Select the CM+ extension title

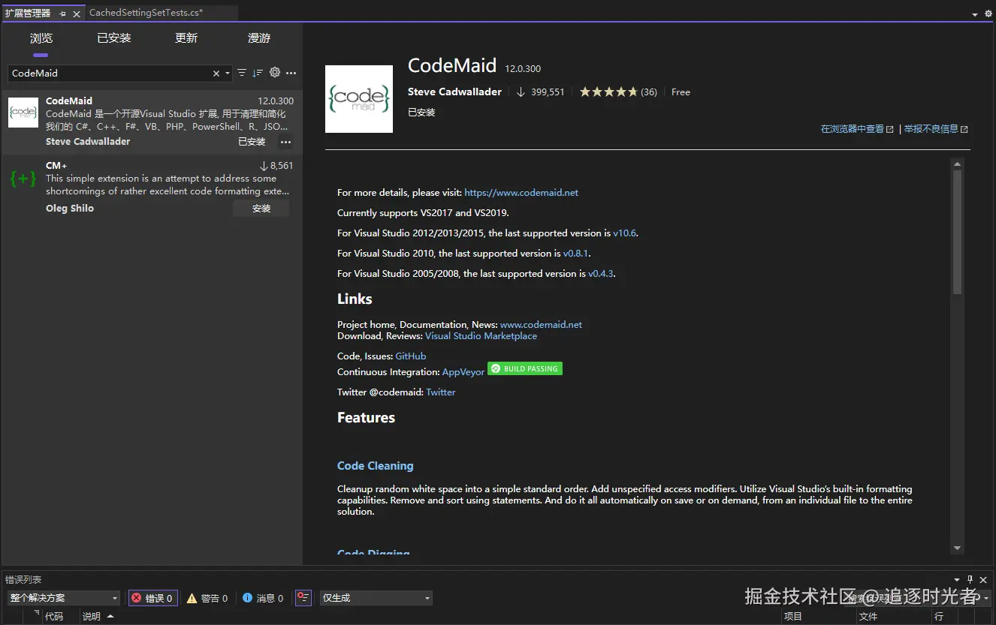tap(56, 165)
